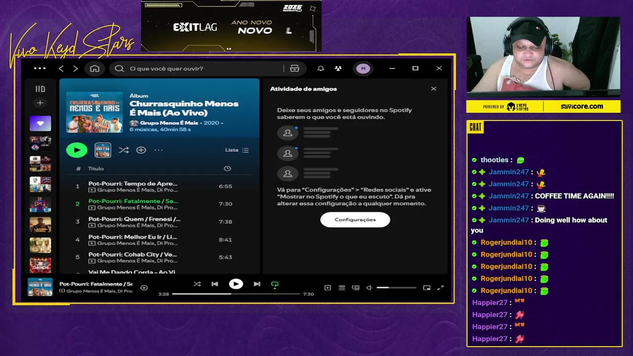633x356 pixels.
Task: Click the Título column header
Action: pos(96,169)
